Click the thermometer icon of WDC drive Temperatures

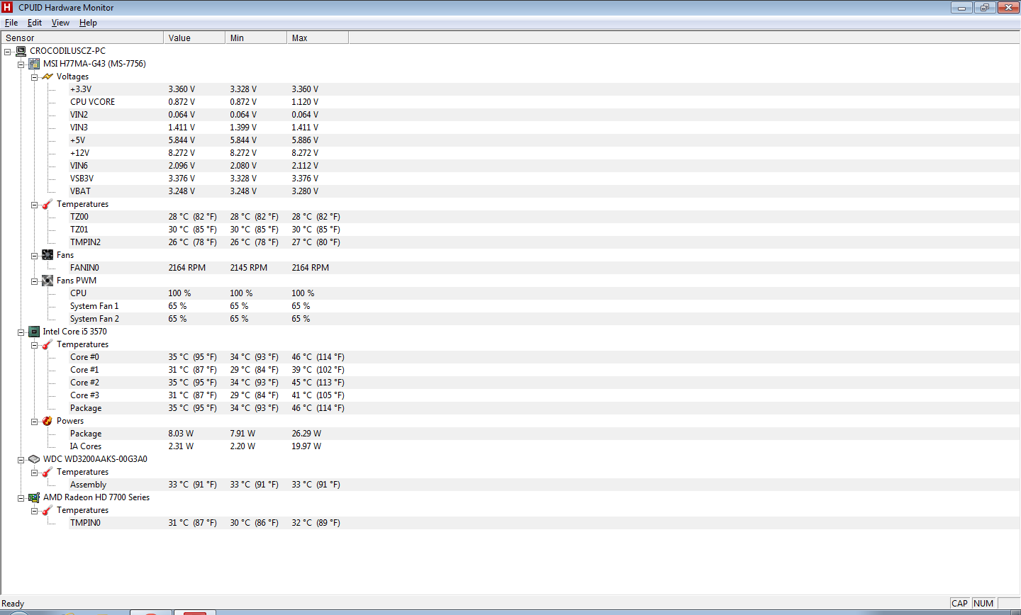tap(48, 472)
